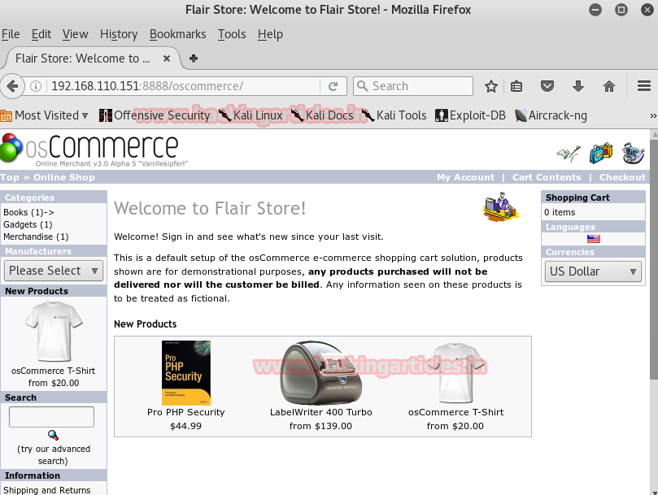Open the Shipping and Returns link
The image size is (658, 495).
coord(46,490)
